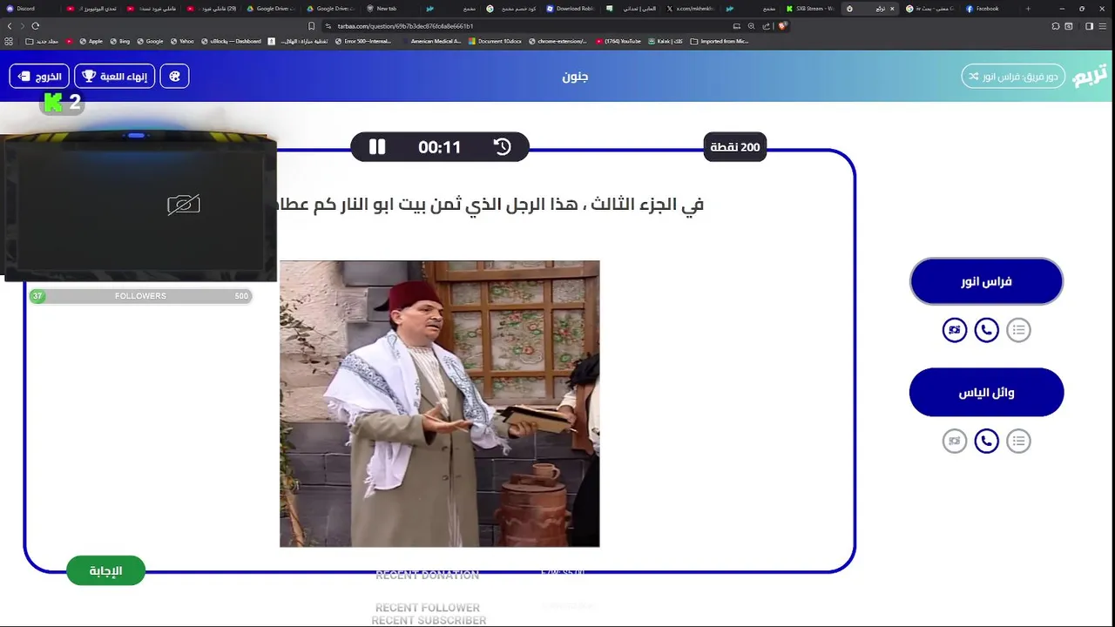The width and height of the screenshot is (1115, 627).
Task: Click the Brave shields lion icon
Action: (x=782, y=26)
